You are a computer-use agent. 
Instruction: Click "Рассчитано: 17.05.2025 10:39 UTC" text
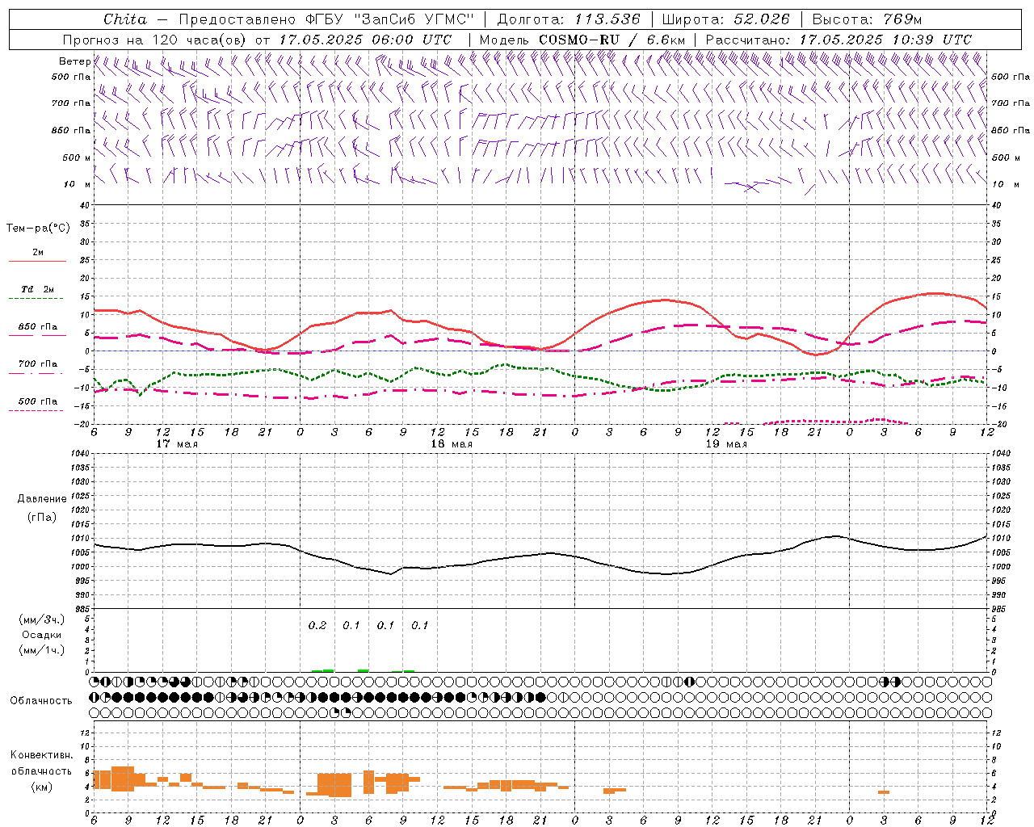[x=839, y=40]
